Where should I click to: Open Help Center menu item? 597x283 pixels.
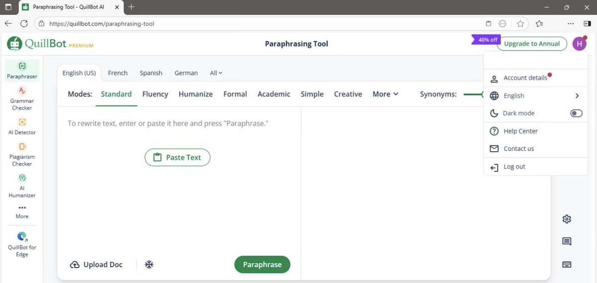535,131
